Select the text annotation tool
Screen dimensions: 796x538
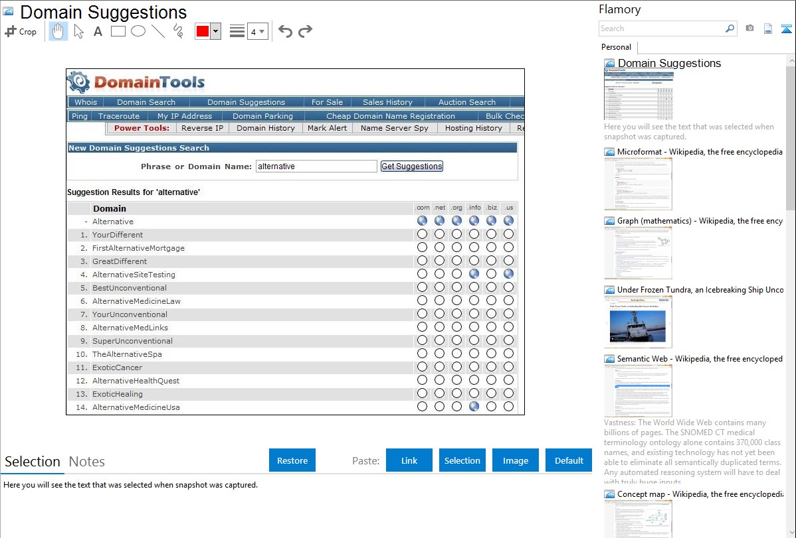[98, 31]
